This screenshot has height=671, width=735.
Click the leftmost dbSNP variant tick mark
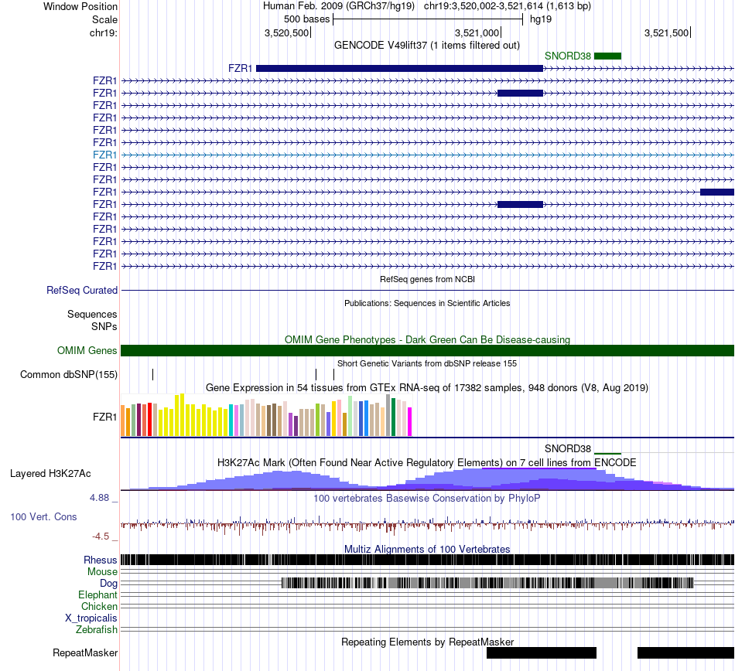click(153, 375)
